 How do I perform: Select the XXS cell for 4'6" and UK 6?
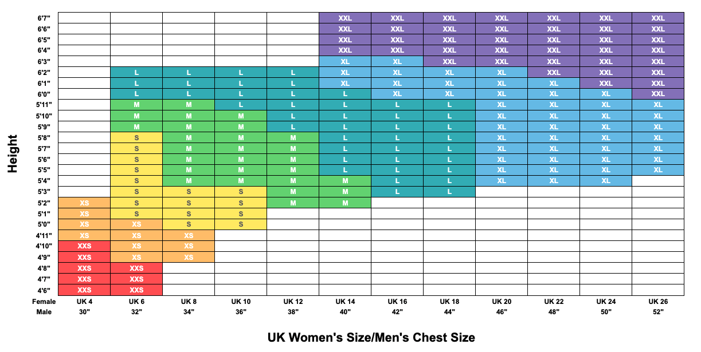136,290
